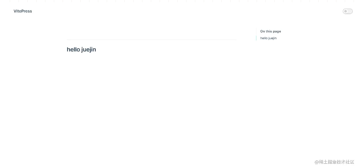The height and width of the screenshot is (166, 358).
Task: Enable dark theme from the navbar switch
Action: tap(347, 11)
